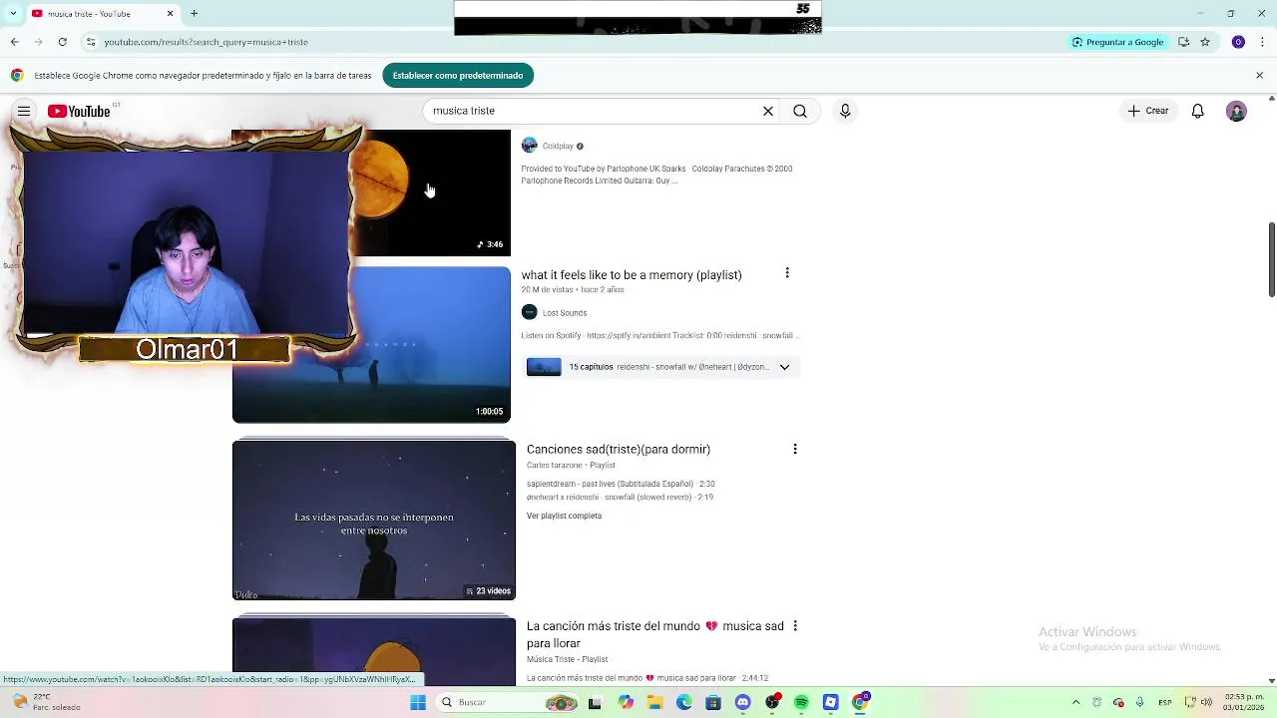The image size is (1277, 718).
Task: Open the search tabs dropdown arrow
Action: (x=13, y=13)
